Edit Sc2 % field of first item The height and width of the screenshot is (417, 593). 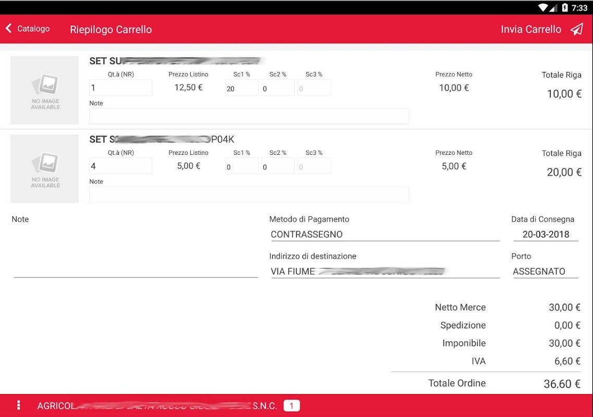[277, 88]
